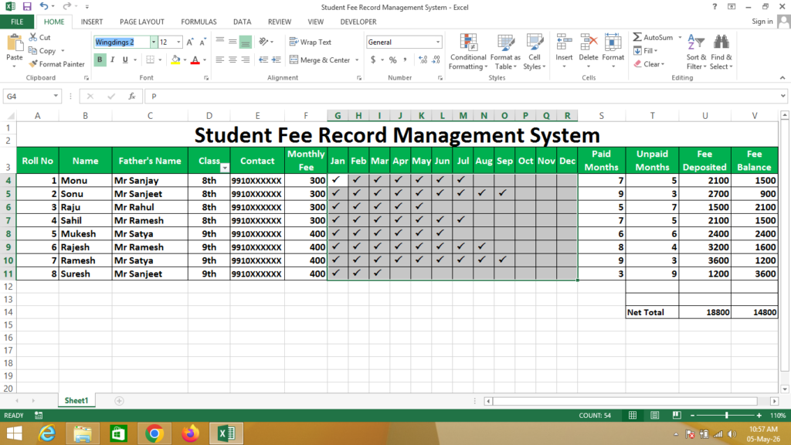Open the General number format dropdown
The image size is (791, 445).
437,42
